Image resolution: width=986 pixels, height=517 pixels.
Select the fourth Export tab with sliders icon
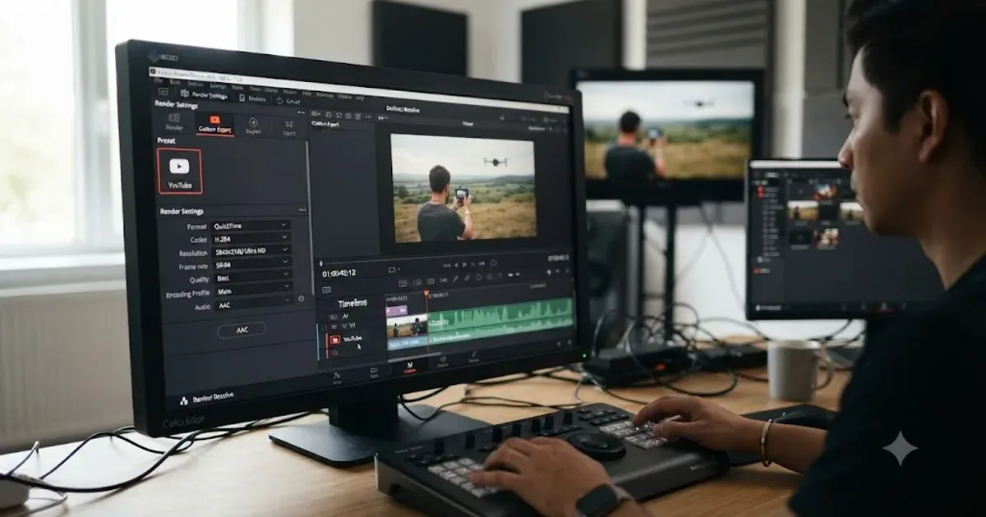coord(289,127)
